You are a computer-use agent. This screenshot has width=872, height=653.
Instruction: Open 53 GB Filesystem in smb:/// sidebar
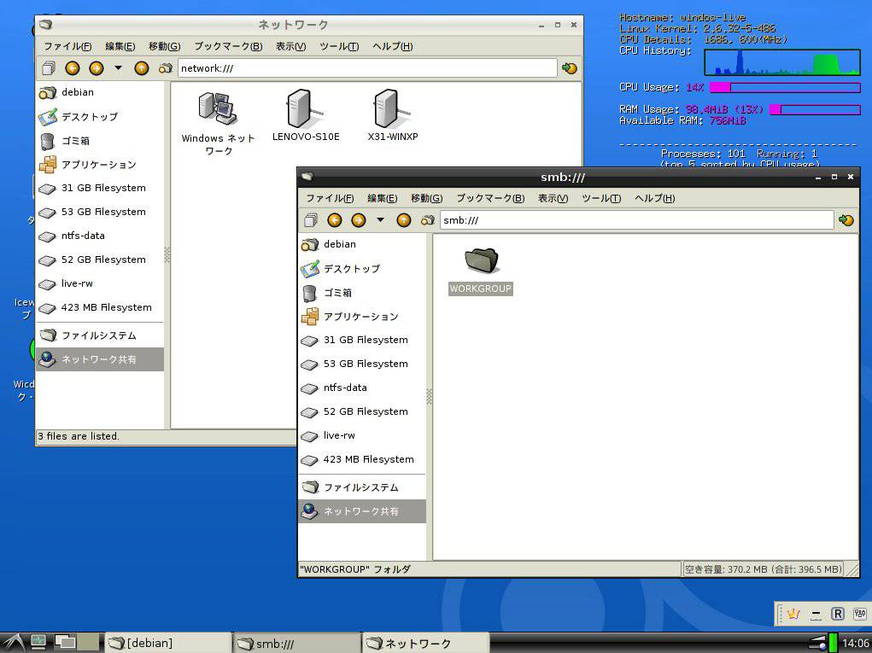pos(362,364)
